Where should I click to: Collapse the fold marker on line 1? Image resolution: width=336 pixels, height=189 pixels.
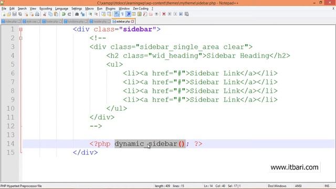pyautogui.click(x=21, y=29)
